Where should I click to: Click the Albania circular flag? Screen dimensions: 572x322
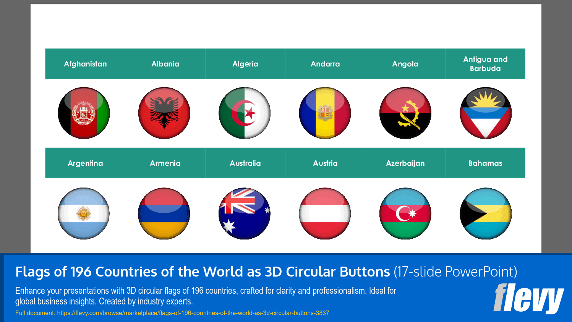click(164, 113)
